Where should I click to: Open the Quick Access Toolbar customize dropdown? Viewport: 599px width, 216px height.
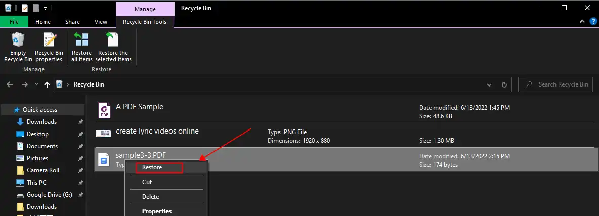pos(45,8)
